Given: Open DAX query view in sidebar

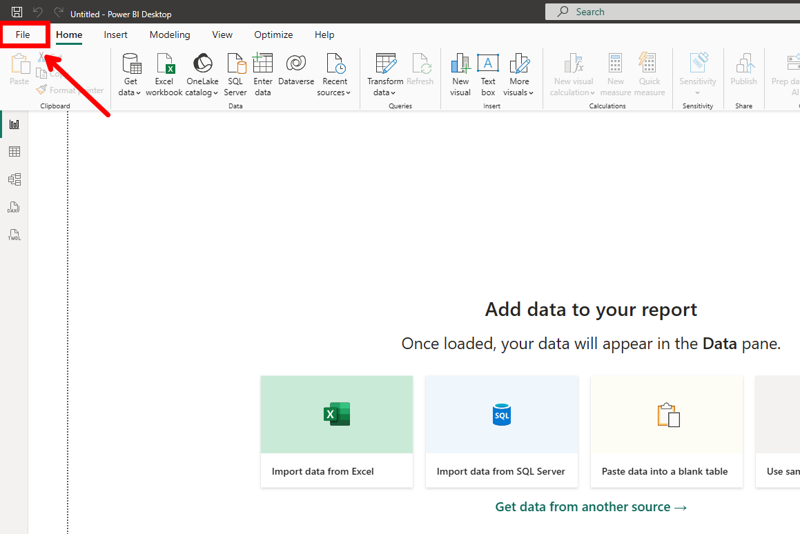Looking at the screenshot, I should pos(14,207).
